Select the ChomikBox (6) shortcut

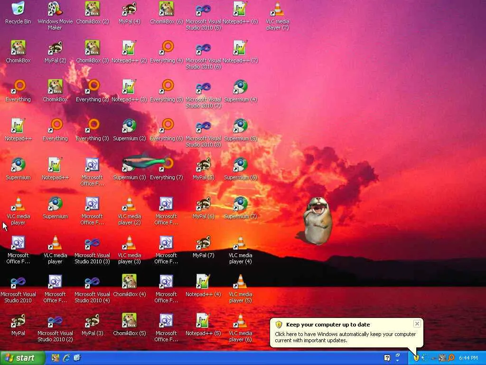pyautogui.click(x=167, y=13)
